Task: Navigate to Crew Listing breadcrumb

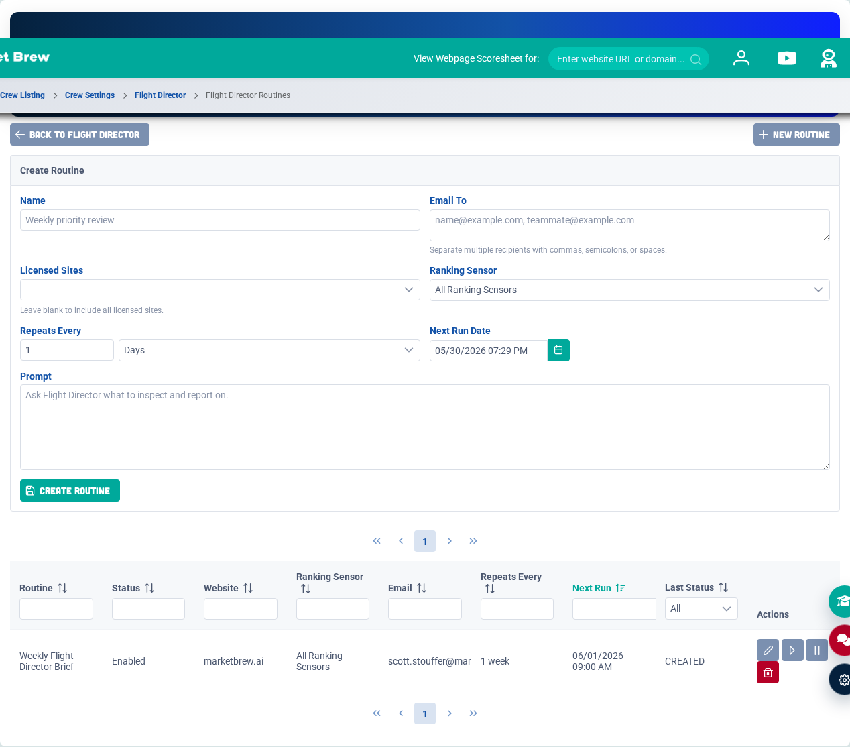Action: point(22,95)
